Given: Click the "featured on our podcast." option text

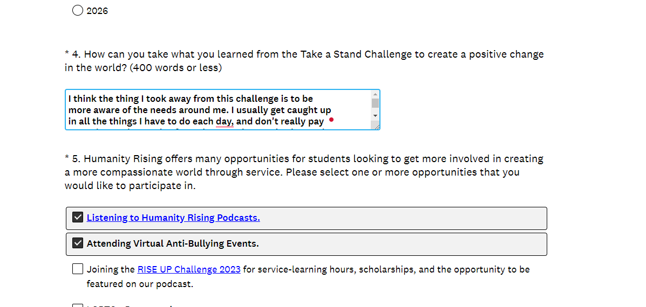Looking at the screenshot, I should tap(140, 284).
